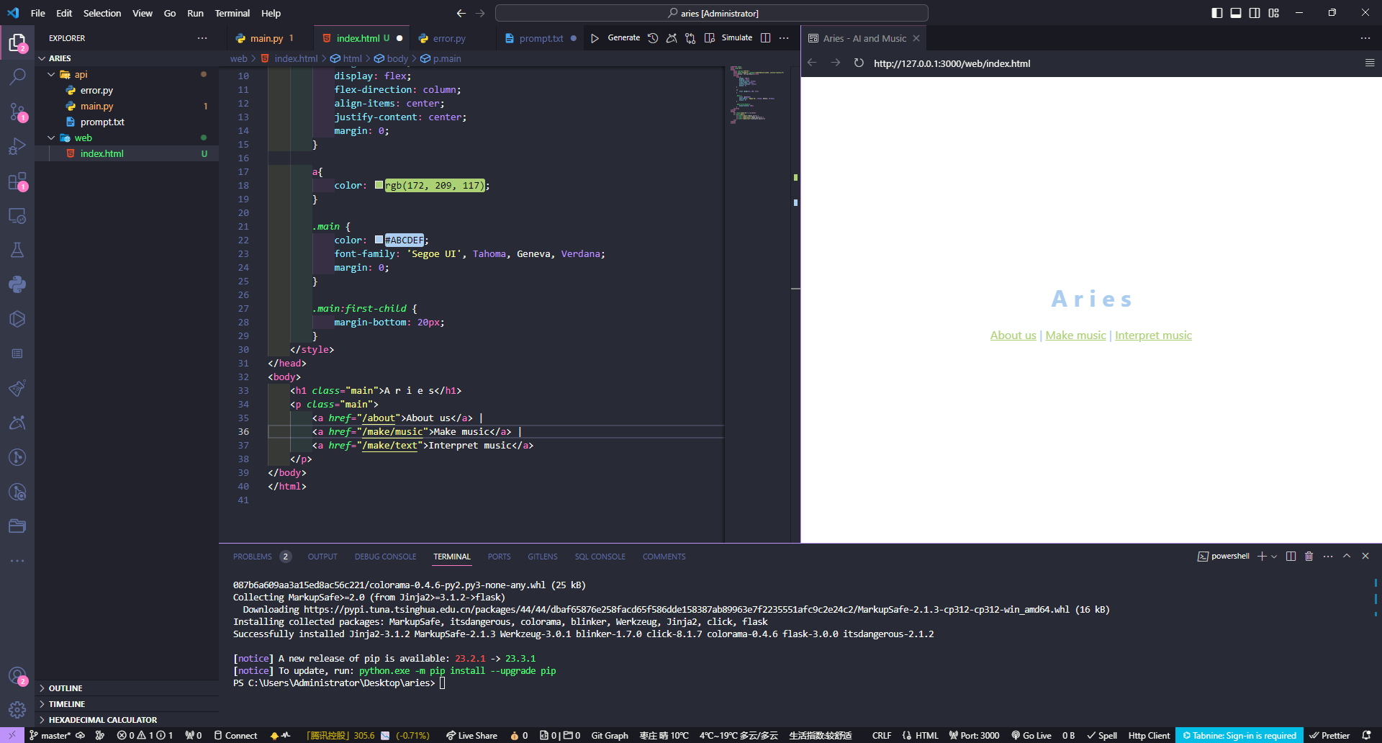Image resolution: width=1382 pixels, height=743 pixels.
Task: Open the browser preview hamburger menu
Action: click(x=1370, y=63)
